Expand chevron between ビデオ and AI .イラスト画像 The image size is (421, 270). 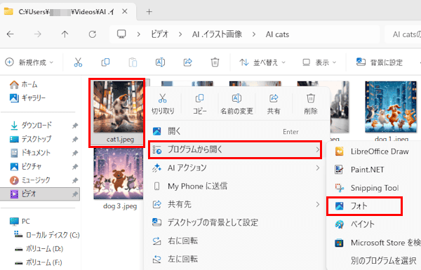[180, 34]
